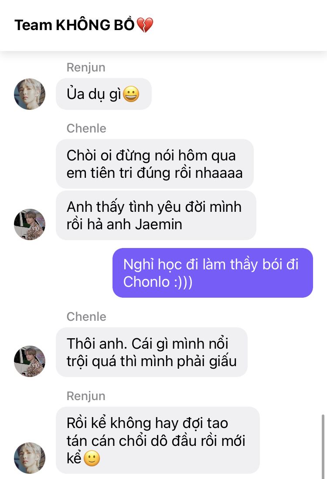Image resolution: width=327 pixels, height=479 pixels.
Task: Open Renjun's avatar beside the last message
Action: [x=30, y=458]
